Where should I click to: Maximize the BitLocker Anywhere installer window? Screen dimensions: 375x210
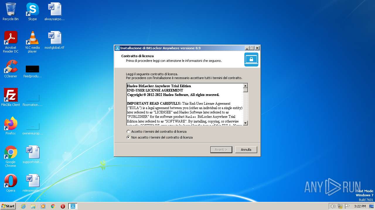(x=252, y=48)
